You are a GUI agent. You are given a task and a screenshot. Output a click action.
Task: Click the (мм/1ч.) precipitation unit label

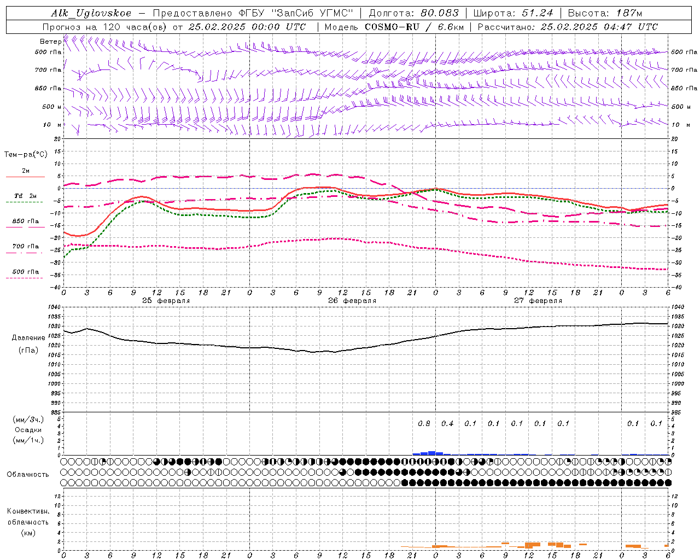(28, 440)
